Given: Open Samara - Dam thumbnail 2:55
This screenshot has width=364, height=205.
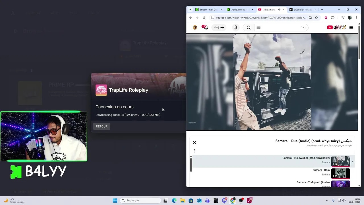Looking at the screenshot, I should pos(341,173).
